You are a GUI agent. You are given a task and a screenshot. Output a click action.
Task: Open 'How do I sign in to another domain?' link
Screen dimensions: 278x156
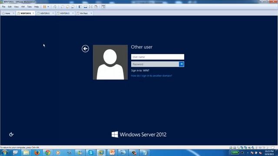(152, 76)
